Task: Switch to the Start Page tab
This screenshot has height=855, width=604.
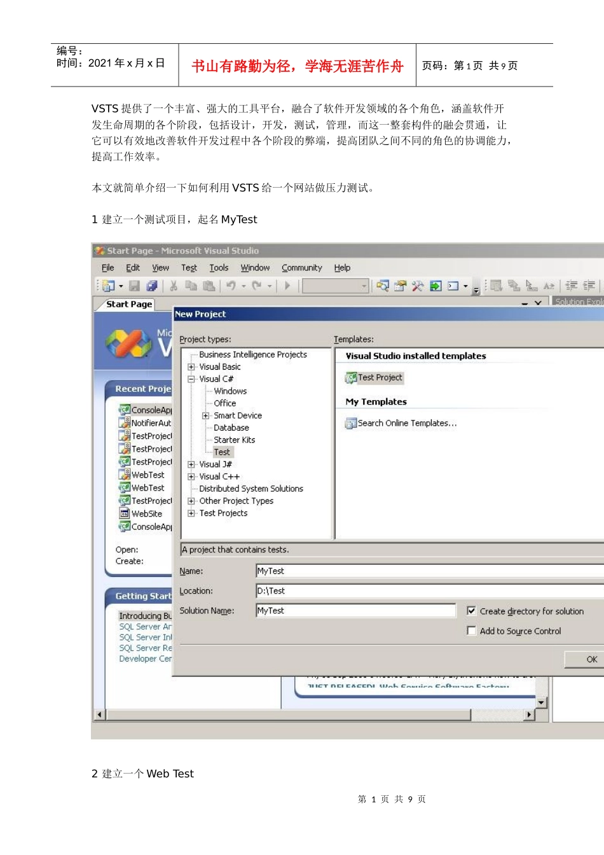Action: click(129, 304)
